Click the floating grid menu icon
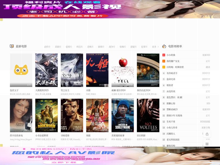 (x=207, y=144)
